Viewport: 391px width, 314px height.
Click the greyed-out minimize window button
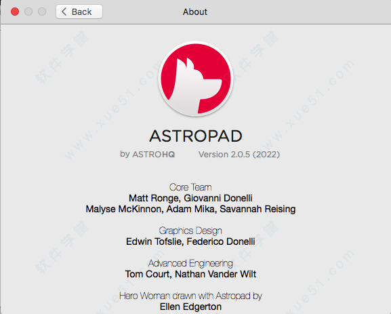[28, 12]
